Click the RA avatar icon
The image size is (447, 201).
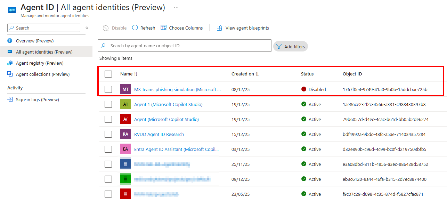(125, 134)
